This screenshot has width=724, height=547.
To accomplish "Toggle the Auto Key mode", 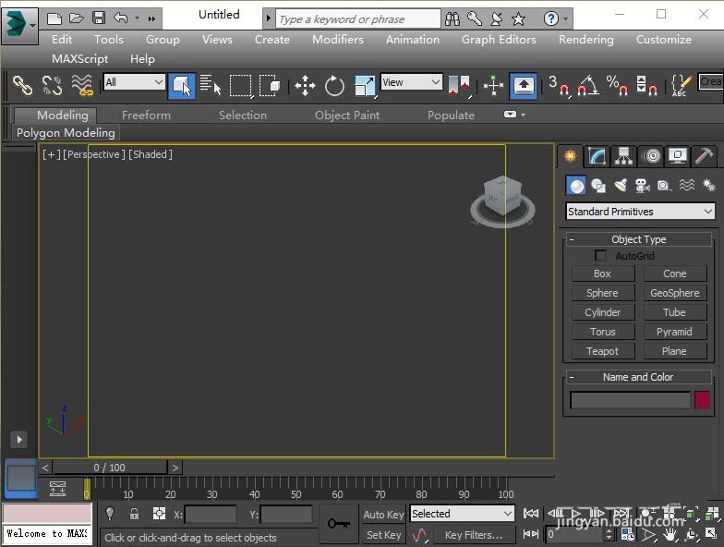I will (383, 515).
